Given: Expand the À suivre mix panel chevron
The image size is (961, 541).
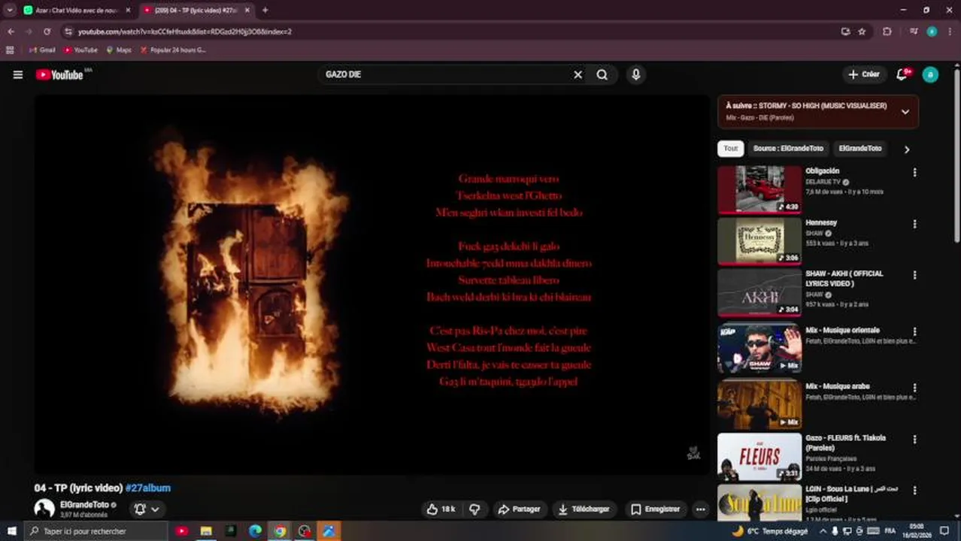Looking at the screenshot, I should [905, 112].
